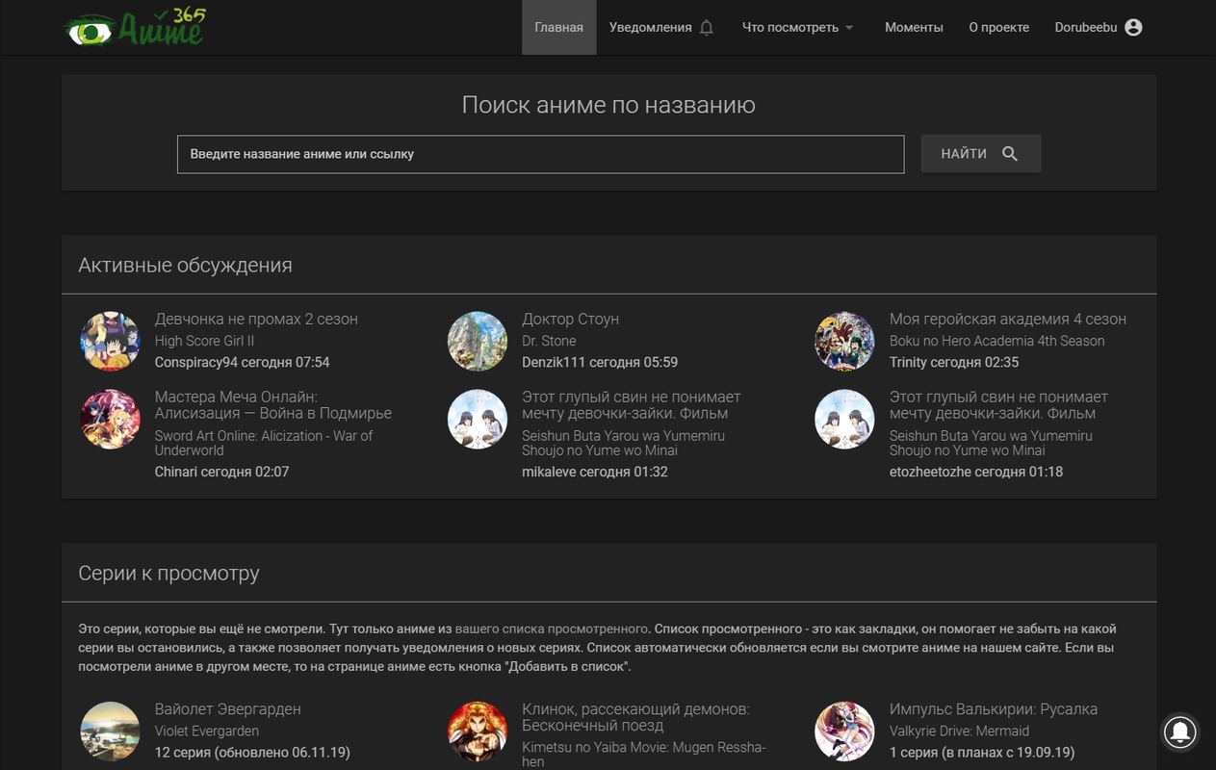Click Kimetsu no Yaiba movie thumbnail
The image size is (1216, 770).
(478, 731)
